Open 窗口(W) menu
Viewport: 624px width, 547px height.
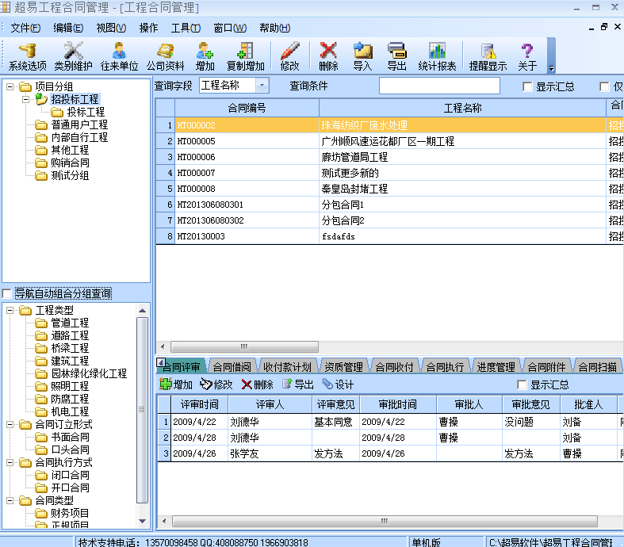tap(230, 28)
